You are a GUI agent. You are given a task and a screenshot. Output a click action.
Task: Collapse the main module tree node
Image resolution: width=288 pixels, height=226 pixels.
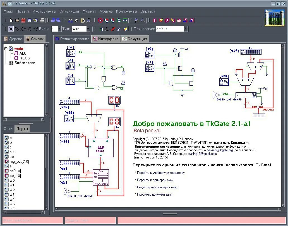pos(6,49)
